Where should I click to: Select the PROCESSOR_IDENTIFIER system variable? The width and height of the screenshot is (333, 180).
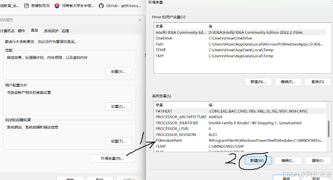click(x=240, y=123)
